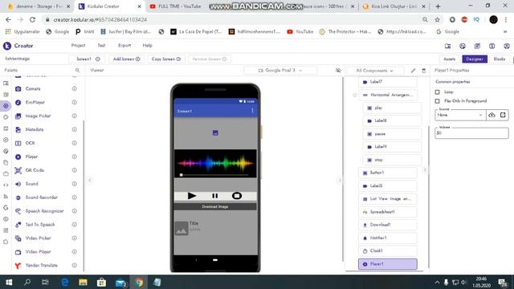Viewport: 514px width, 289px height.
Task: Select Notifier1 in the component tree
Action: pos(388,238)
